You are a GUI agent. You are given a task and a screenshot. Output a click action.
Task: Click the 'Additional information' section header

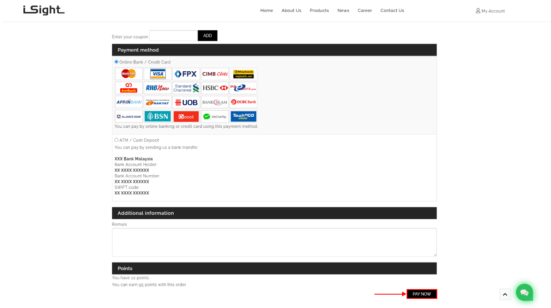[x=274, y=213]
